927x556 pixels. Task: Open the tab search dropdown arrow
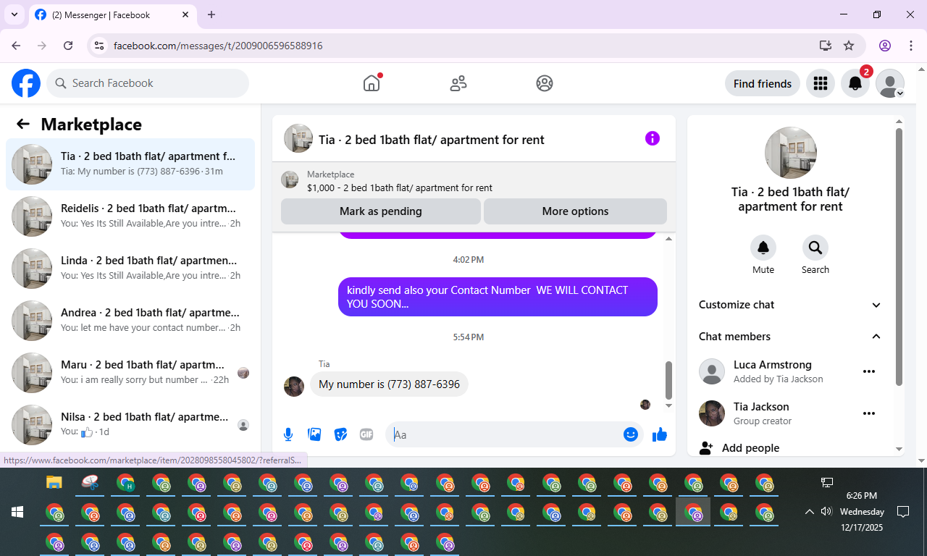[x=14, y=14]
